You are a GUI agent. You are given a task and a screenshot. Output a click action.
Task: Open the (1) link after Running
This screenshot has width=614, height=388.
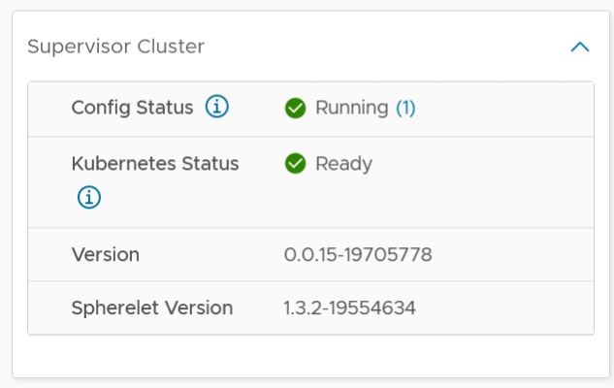pos(405,109)
